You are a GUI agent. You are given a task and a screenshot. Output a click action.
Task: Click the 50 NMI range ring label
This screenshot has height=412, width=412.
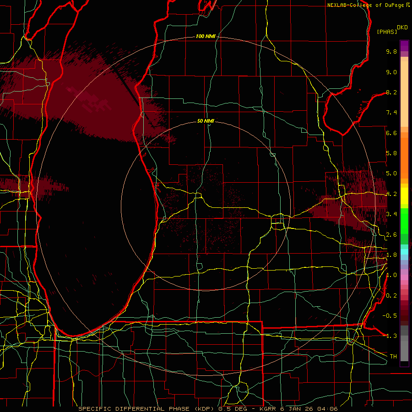coord(206,121)
